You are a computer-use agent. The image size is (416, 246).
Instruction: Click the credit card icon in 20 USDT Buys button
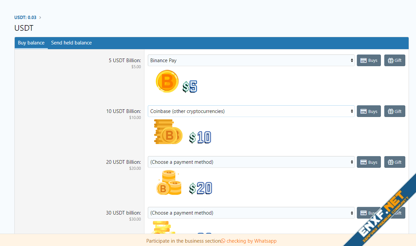click(x=363, y=162)
